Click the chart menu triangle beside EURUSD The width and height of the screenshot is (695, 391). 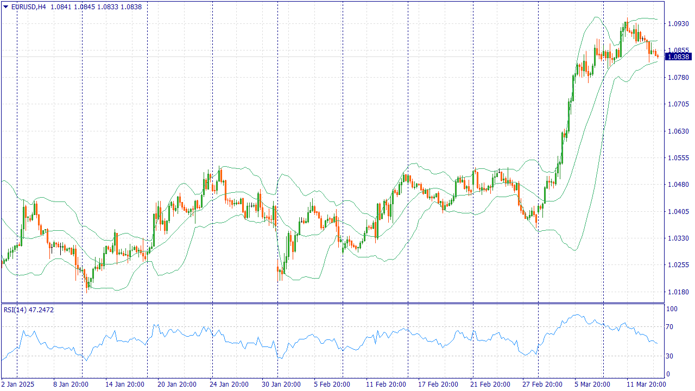click(5, 7)
